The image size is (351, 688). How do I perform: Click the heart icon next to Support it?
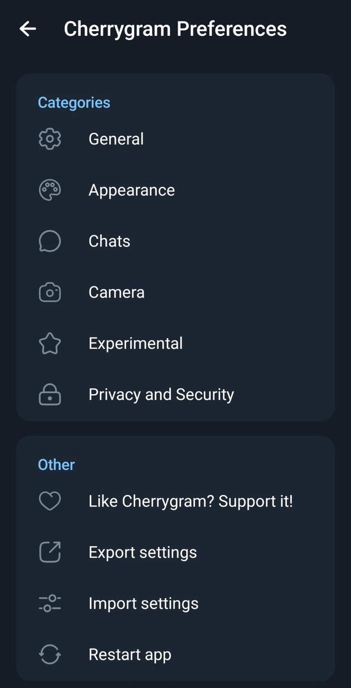click(x=49, y=500)
